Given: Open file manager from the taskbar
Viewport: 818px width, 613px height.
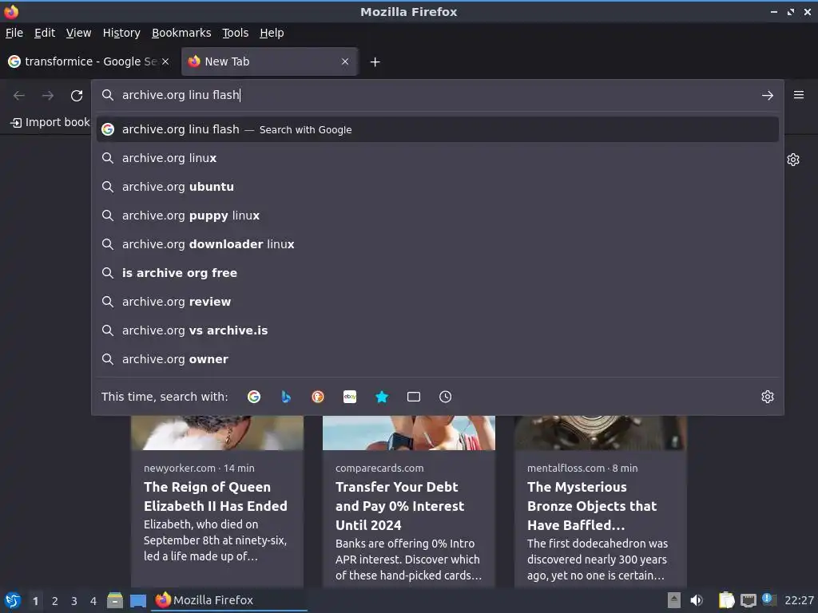Looking at the screenshot, I should pyautogui.click(x=115, y=600).
